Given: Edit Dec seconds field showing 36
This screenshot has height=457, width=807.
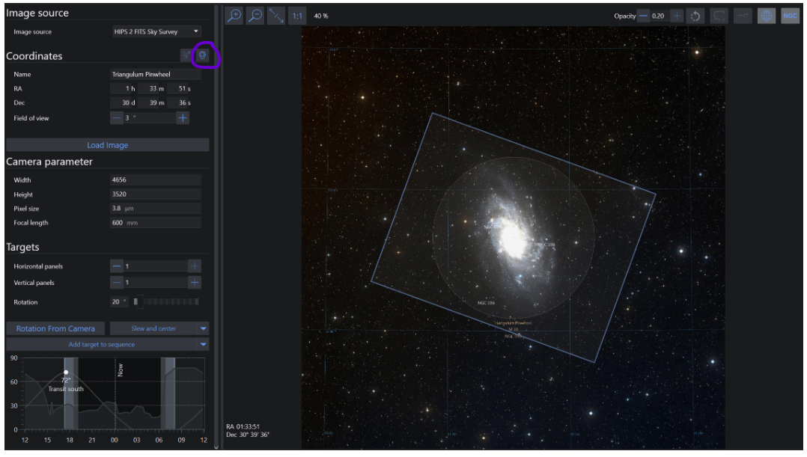Looking at the screenshot, I should (180, 102).
